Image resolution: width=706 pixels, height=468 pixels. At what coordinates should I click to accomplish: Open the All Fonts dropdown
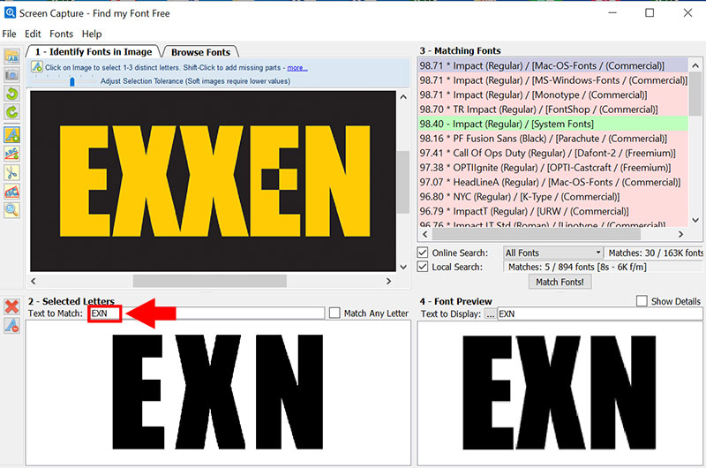tap(553, 253)
